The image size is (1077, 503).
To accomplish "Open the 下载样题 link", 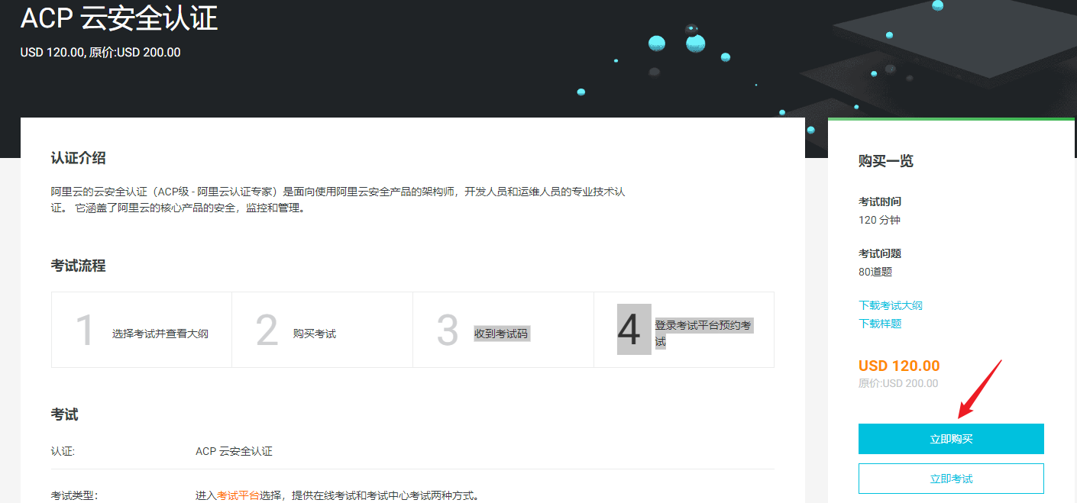I will pyautogui.click(x=877, y=324).
